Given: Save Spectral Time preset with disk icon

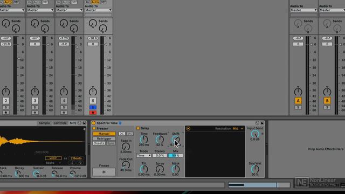Looking at the screenshot, I should pos(262,123).
